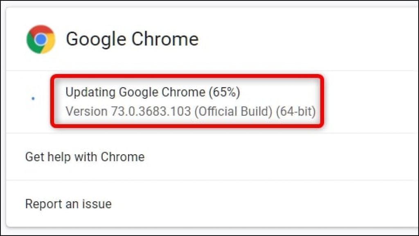Click the word Google in the heading
The height and width of the screenshot is (236, 419).
coord(96,40)
